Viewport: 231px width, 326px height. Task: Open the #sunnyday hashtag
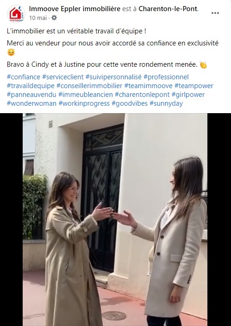tap(166, 103)
